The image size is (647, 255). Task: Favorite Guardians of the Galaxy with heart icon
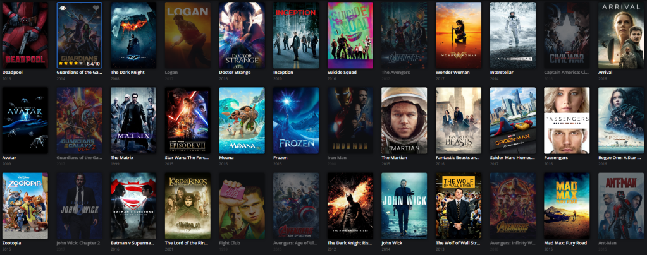tap(96, 8)
